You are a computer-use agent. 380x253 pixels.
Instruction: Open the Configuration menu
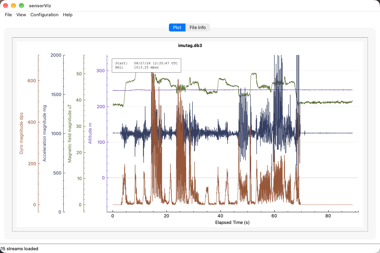click(x=44, y=15)
